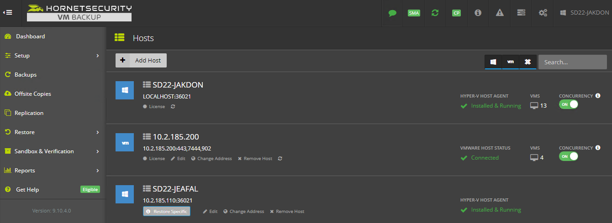The width and height of the screenshot is (612, 223).
Task: Expand the Restore submenu chevron
Action: coord(98,132)
